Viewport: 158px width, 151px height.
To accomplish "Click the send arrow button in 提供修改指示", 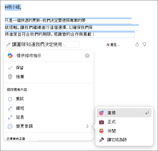I will tap(87, 56).
